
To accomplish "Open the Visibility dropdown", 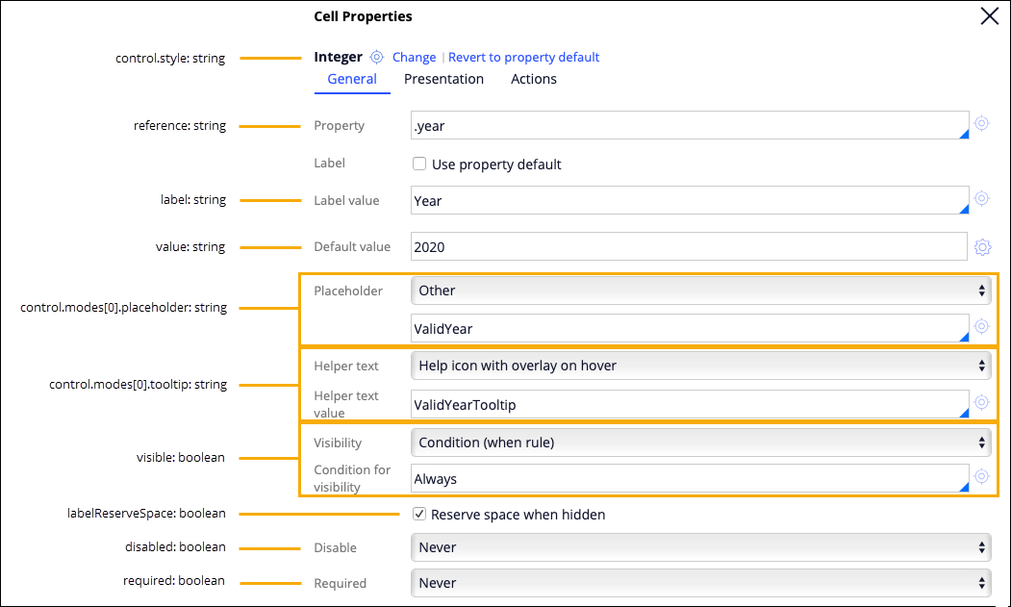I will [702, 443].
